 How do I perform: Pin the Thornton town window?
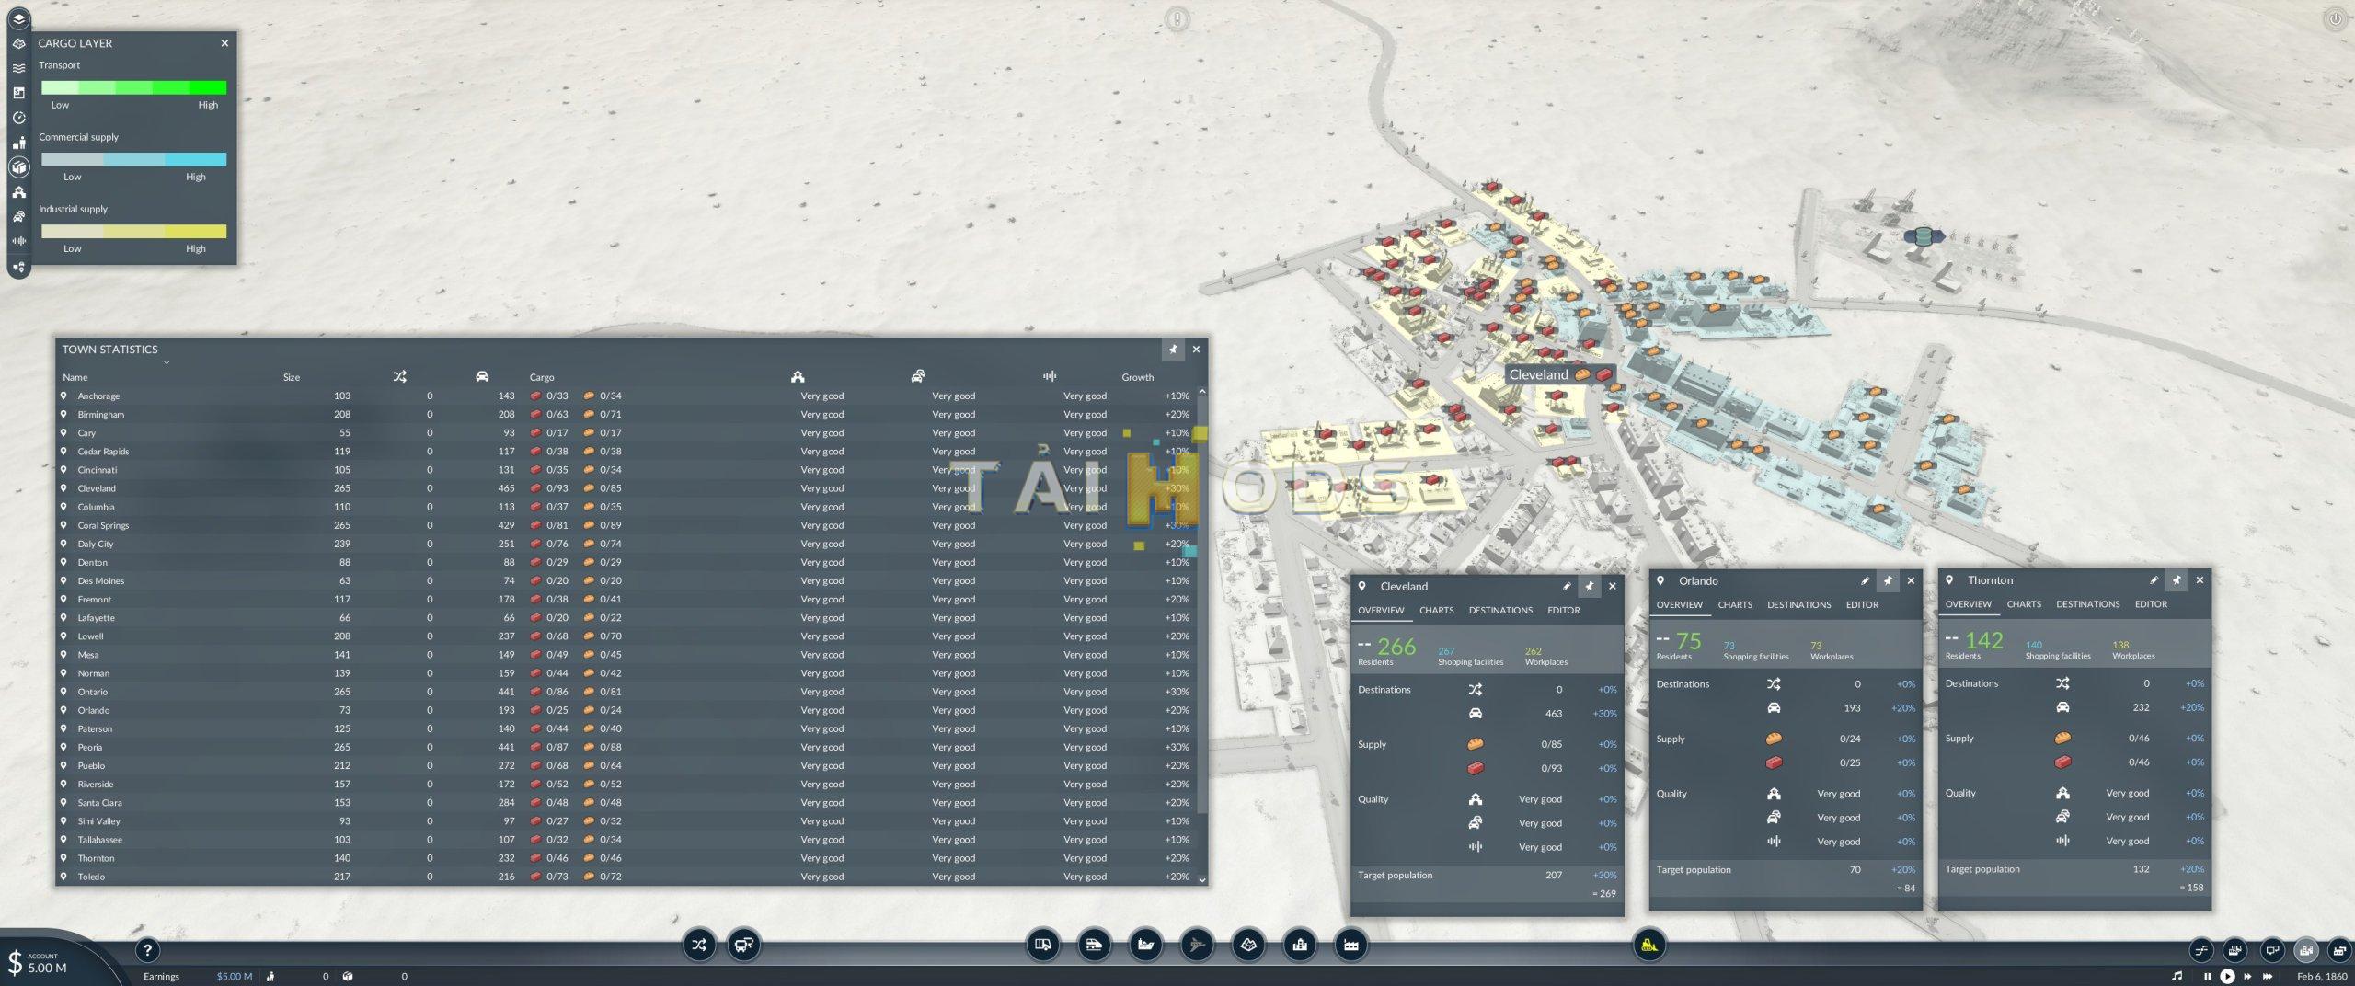(x=2177, y=580)
